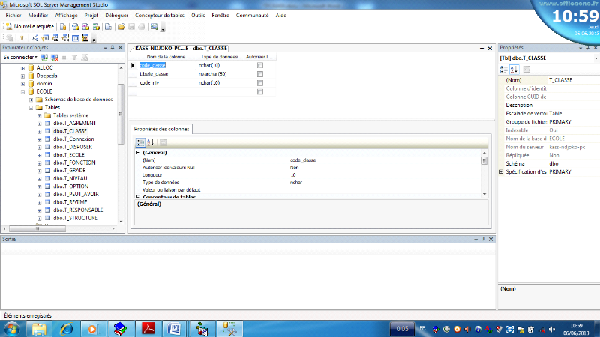600x337 pixels.
Task: Open Analysis Services XMLA query icon
Action: (96, 27)
